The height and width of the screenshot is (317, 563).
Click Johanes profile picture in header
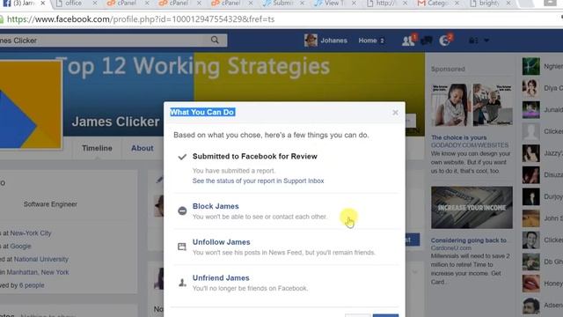[x=311, y=41]
